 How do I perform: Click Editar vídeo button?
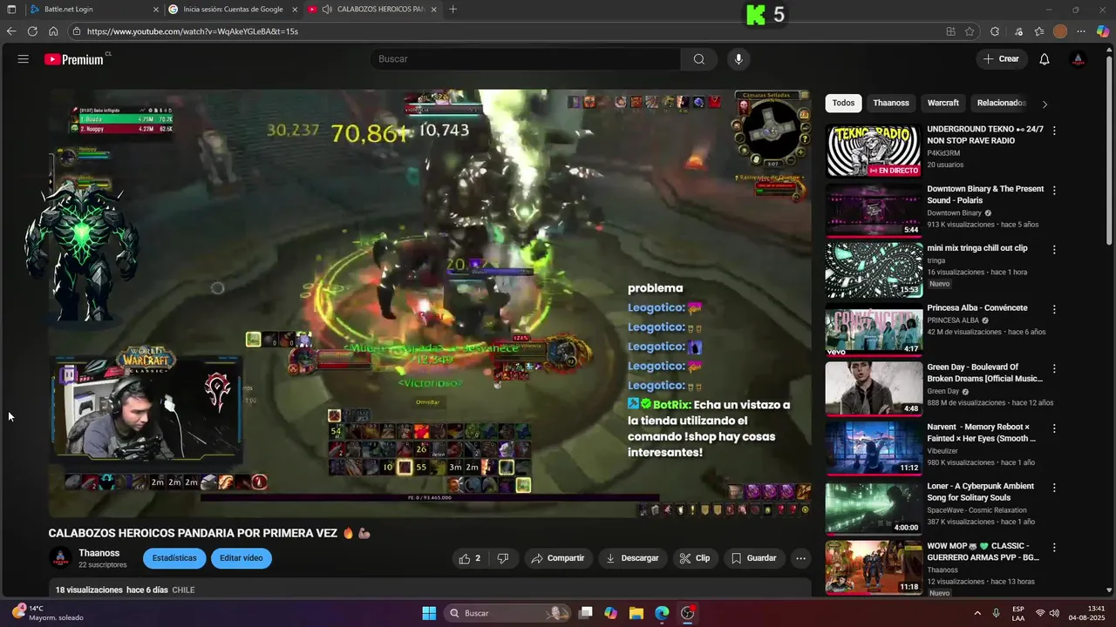pyautogui.click(x=242, y=558)
